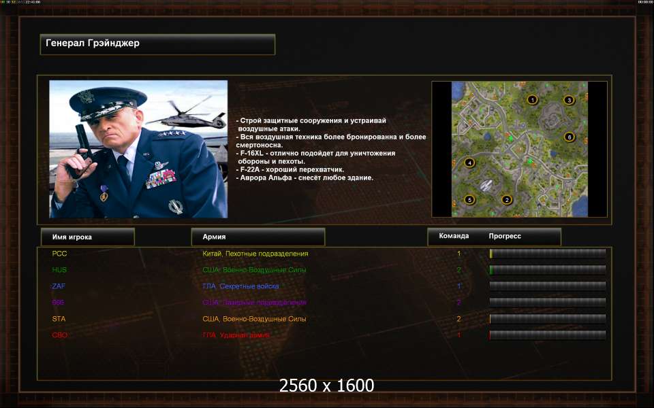Click the 666 loading progress bar
The image size is (654, 408).
548,302
